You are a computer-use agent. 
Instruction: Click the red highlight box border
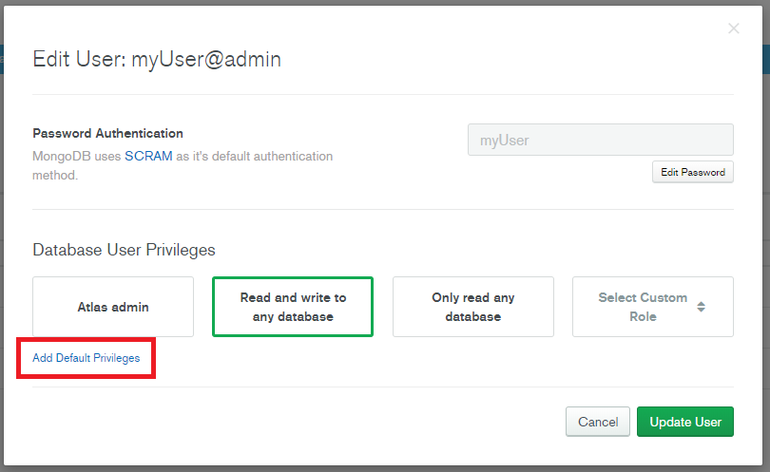tap(153, 358)
